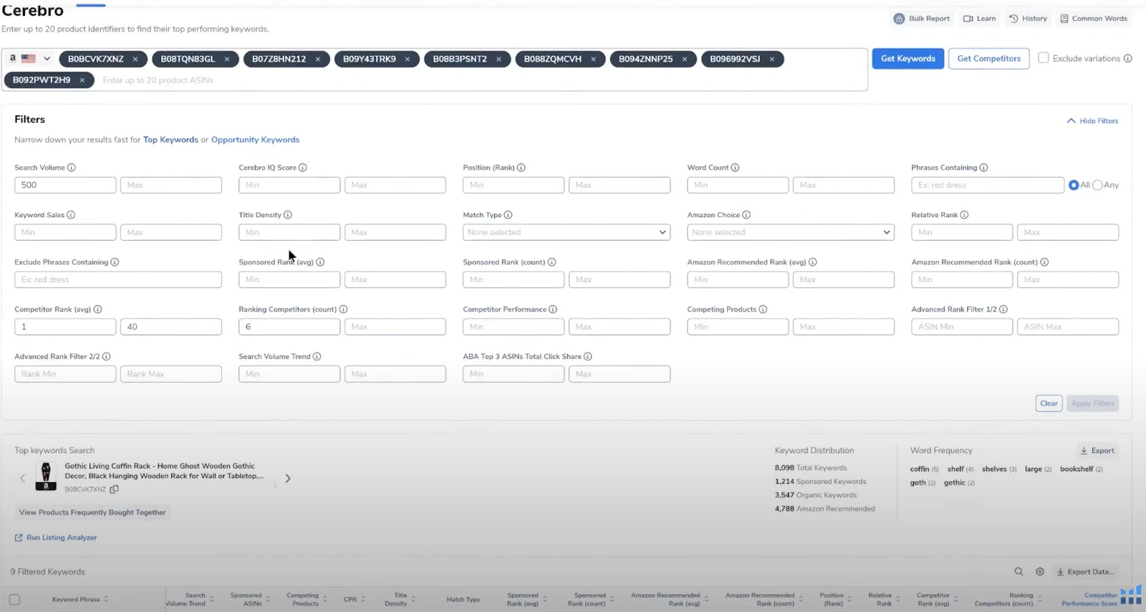Open Common Words from top bar
The width and height of the screenshot is (1146, 612).
[x=1094, y=19]
